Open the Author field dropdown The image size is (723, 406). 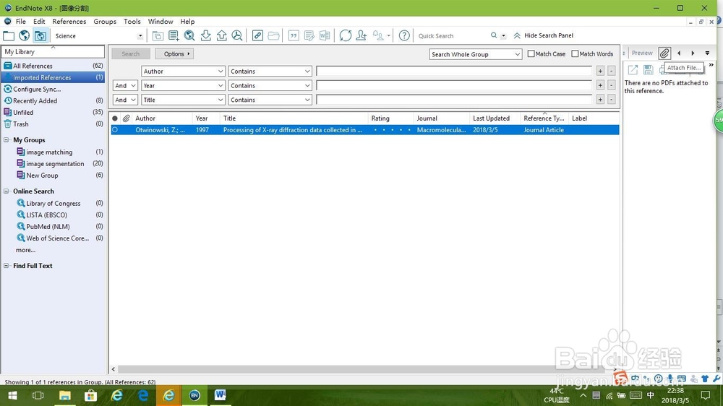coord(183,72)
